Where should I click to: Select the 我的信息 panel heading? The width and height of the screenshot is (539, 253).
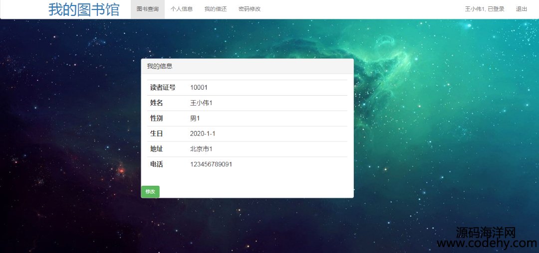[160, 67]
